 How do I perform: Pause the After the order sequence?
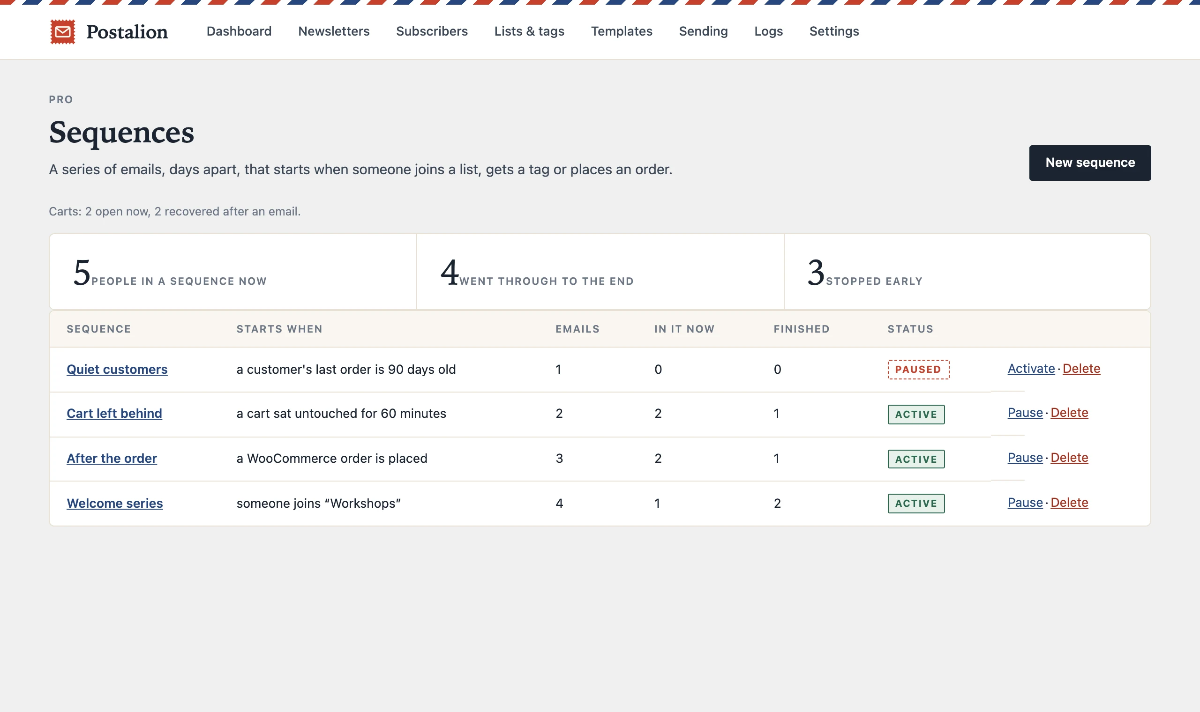(1025, 458)
